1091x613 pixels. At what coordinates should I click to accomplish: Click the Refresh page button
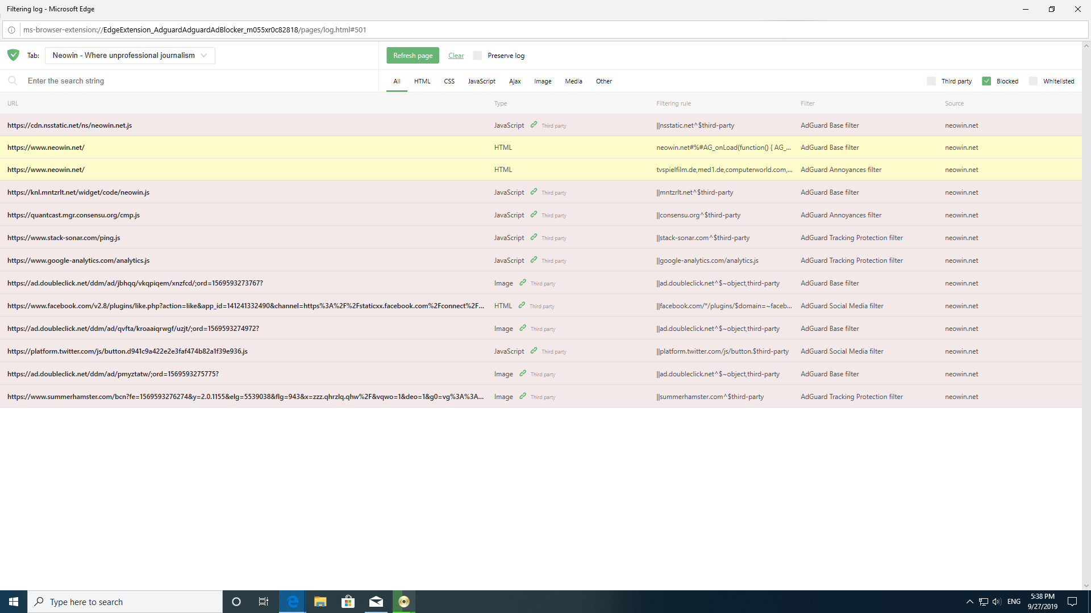tap(413, 55)
